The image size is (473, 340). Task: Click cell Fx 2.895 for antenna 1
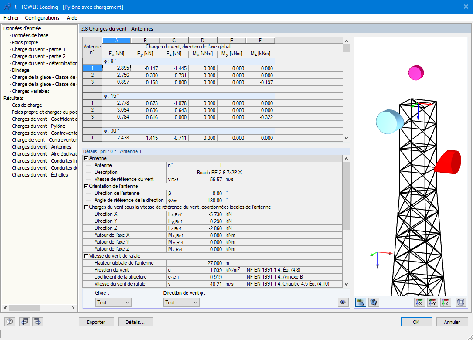(116, 68)
